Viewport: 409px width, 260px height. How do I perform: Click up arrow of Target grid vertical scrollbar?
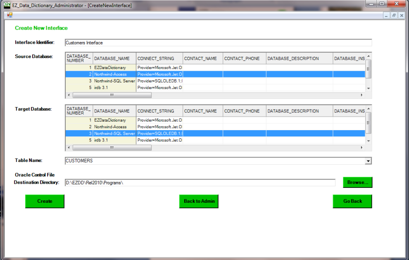369,108
